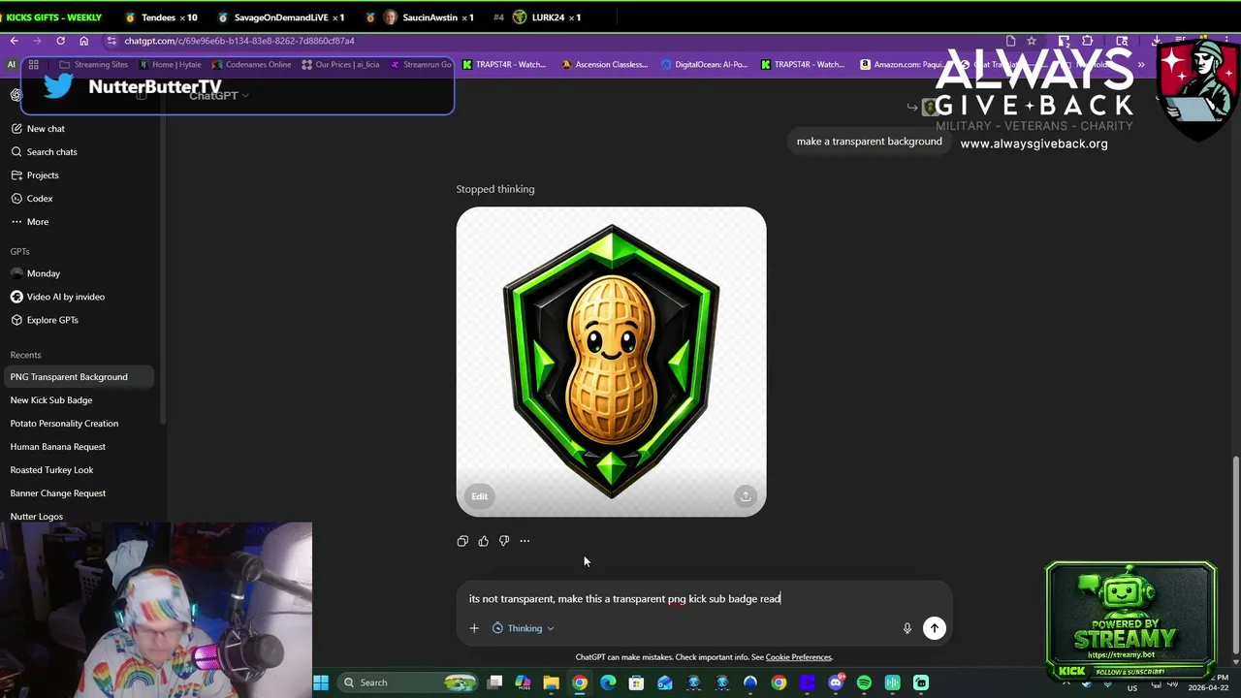Click the generated peanut badge image

pyautogui.click(x=611, y=361)
